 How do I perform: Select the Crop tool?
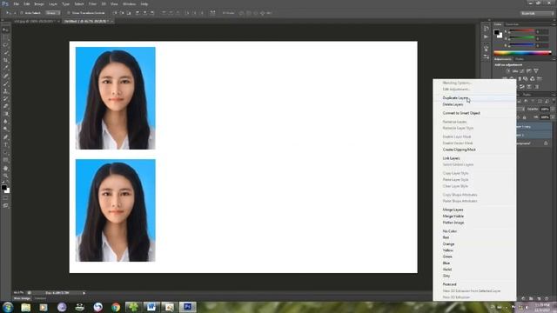(6, 60)
